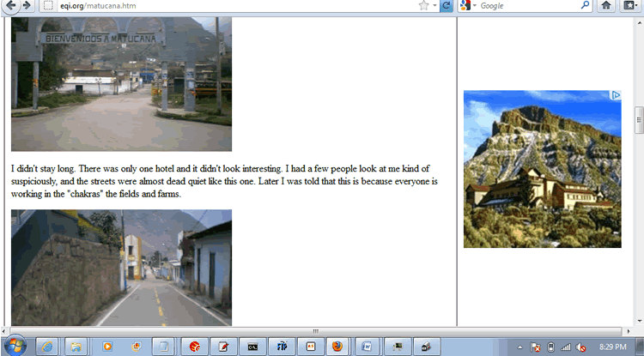This screenshot has height=356, width=644.
Task: Go forward with the browser forward arrow
Action: coord(27,5)
